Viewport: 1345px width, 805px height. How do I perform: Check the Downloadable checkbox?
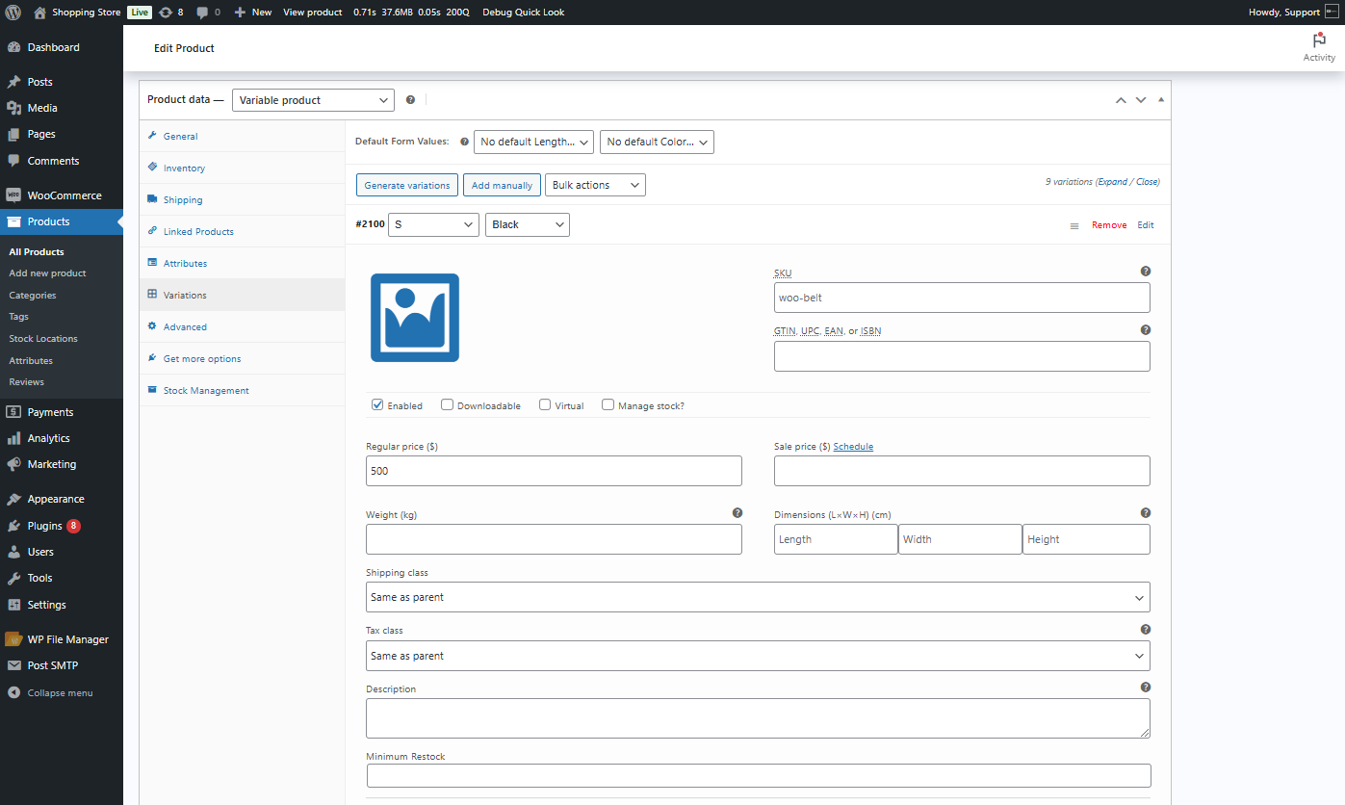click(x=447, y=405)
